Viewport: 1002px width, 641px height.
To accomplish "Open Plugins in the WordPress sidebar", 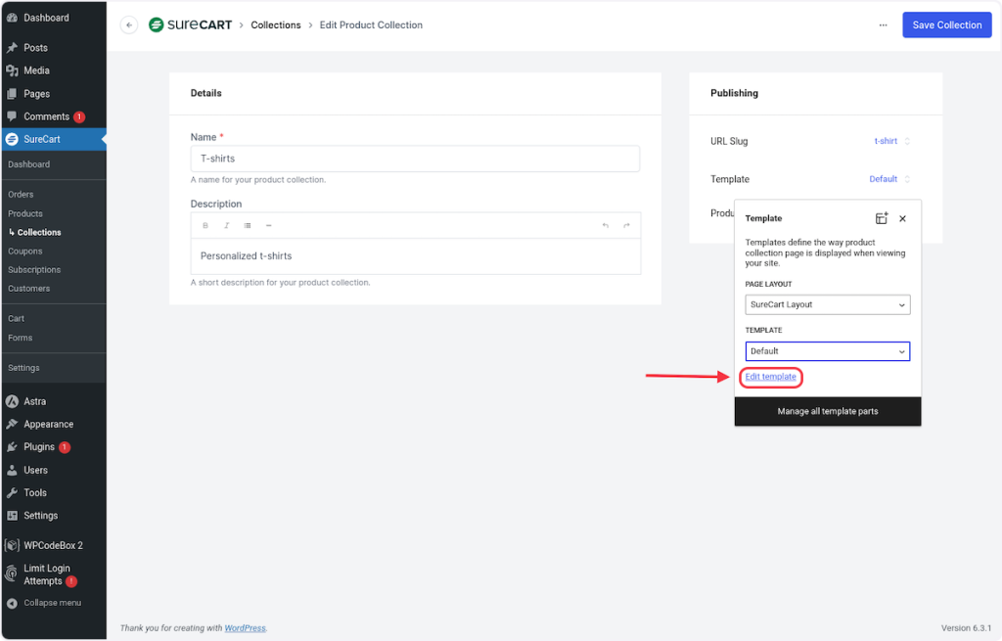I will [x=39, y=447].
